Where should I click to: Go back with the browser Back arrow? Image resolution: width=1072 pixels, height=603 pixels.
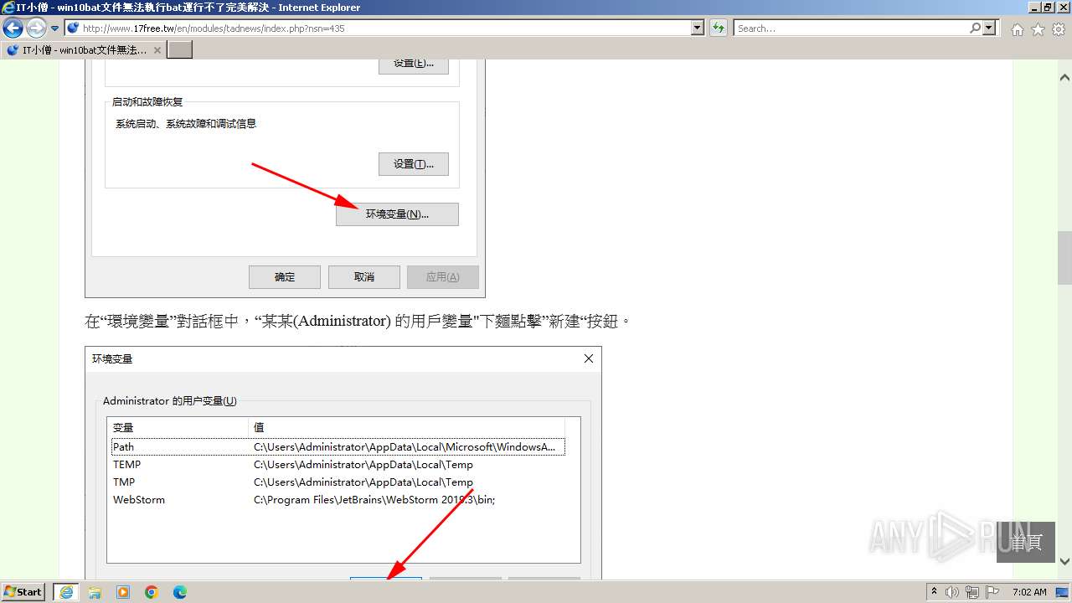coord(13,28)
